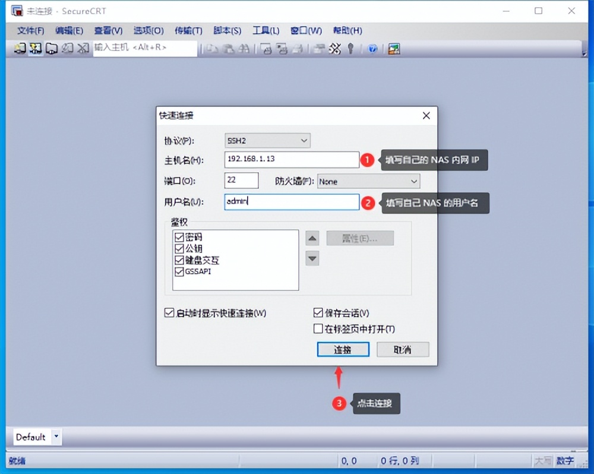This screenshot has width=594, height=474.
Task: Select the Quick Connect toolbar icon
Action: point(36,48)
